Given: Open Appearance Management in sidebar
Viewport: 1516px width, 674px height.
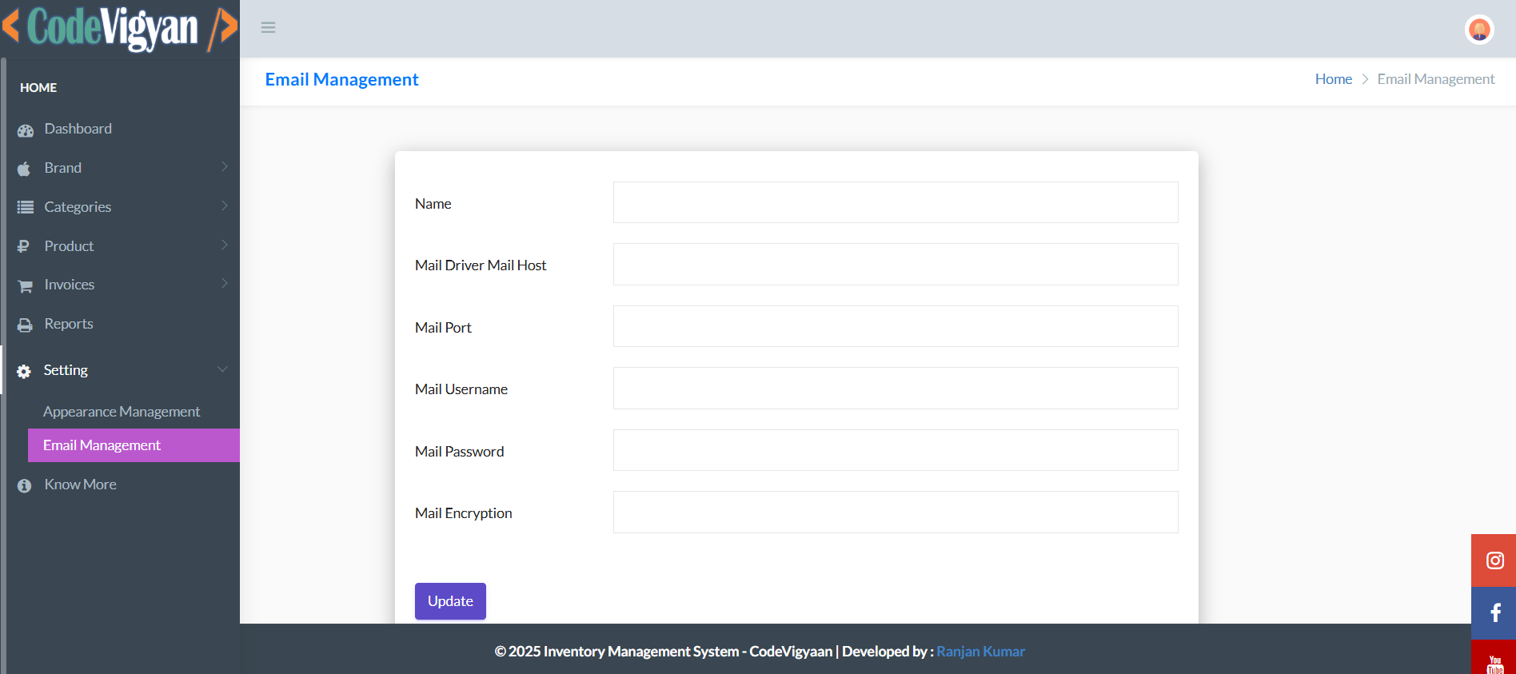Looking at the screenshot, I should coord(122,412).
